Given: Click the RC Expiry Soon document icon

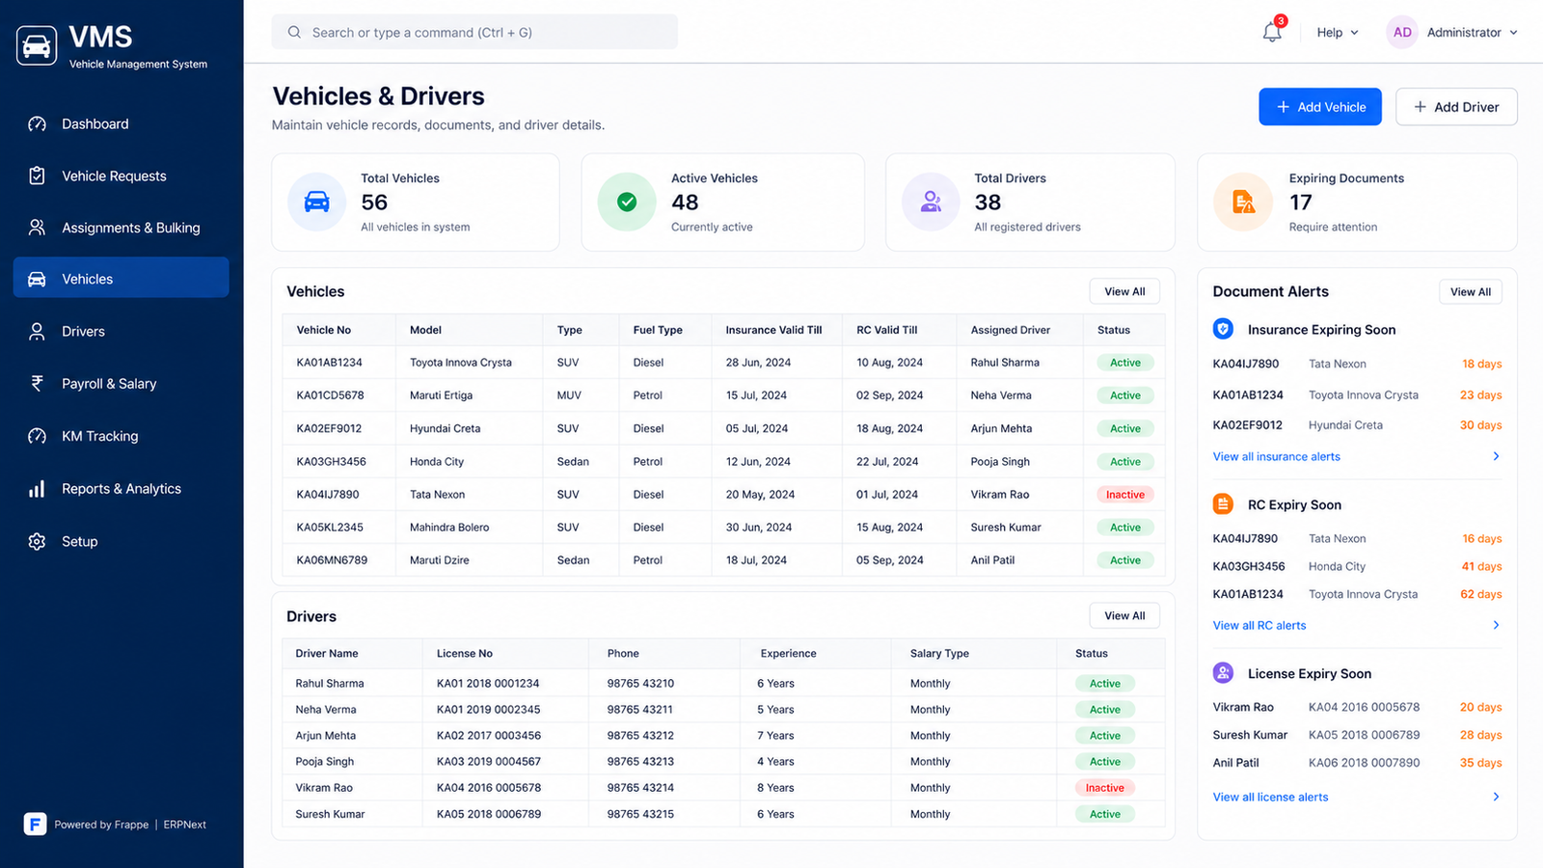Looking at the screenshot, I should [x=1223, y=504].
